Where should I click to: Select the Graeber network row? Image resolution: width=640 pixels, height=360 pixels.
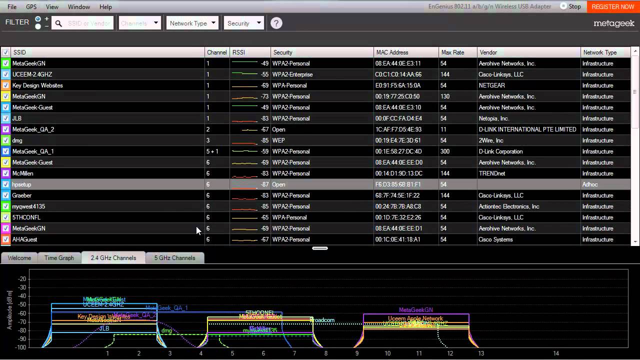(316, 195)
